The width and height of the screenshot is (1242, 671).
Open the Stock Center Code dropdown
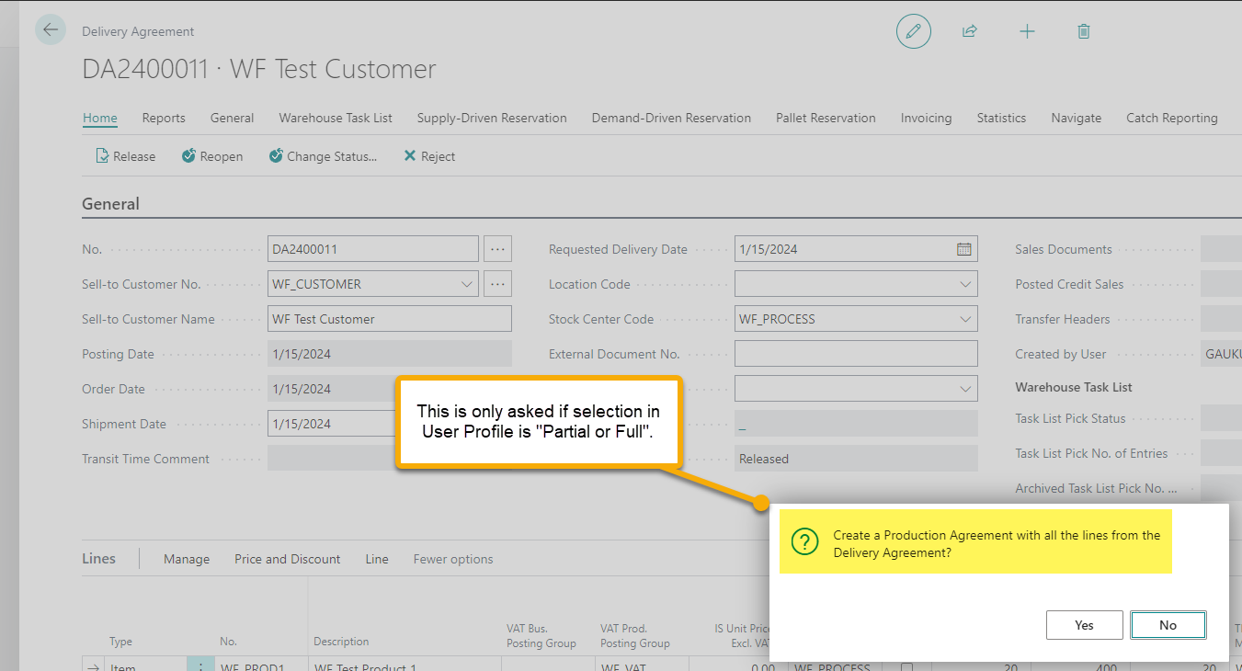[965, 319]
